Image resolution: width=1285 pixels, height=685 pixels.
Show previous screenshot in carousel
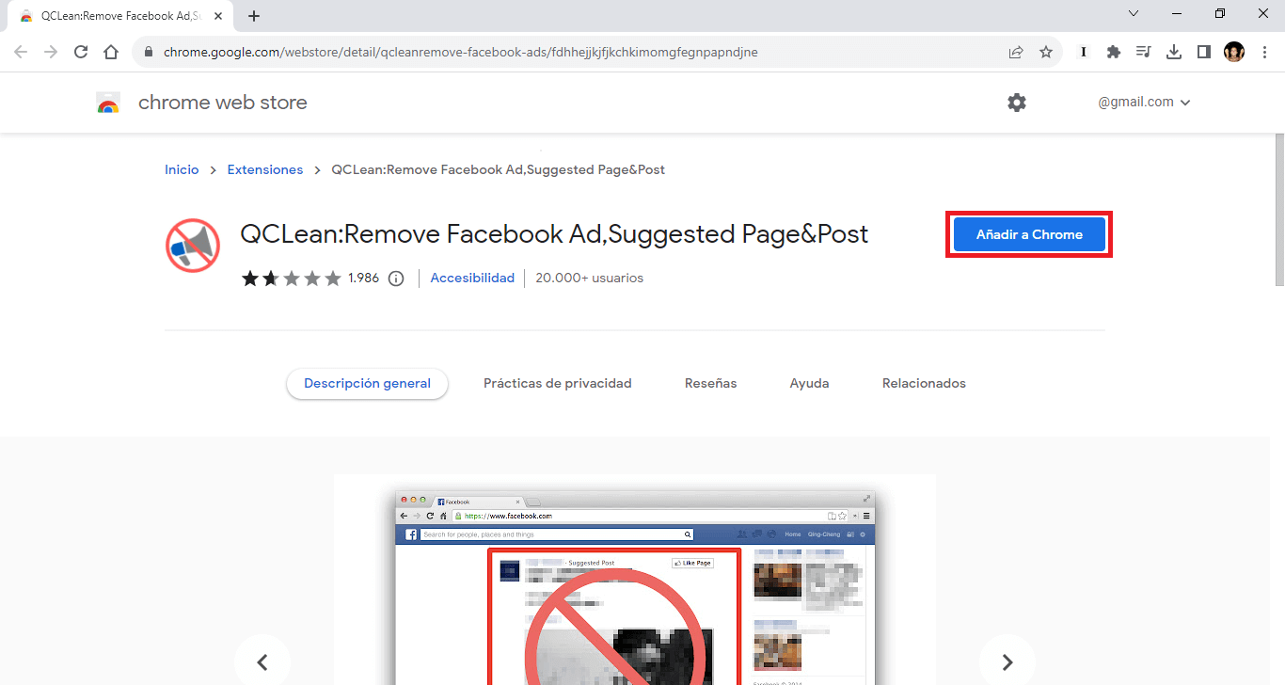tap(262, 661)
